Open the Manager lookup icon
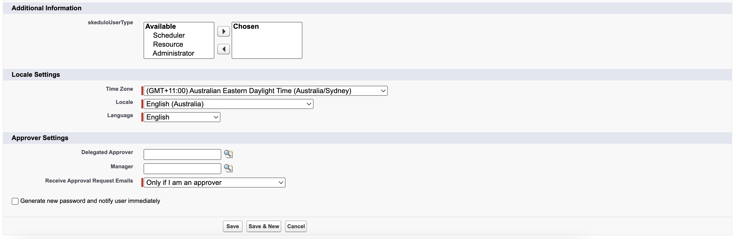The image size is (736, 239). coord(228,168)
